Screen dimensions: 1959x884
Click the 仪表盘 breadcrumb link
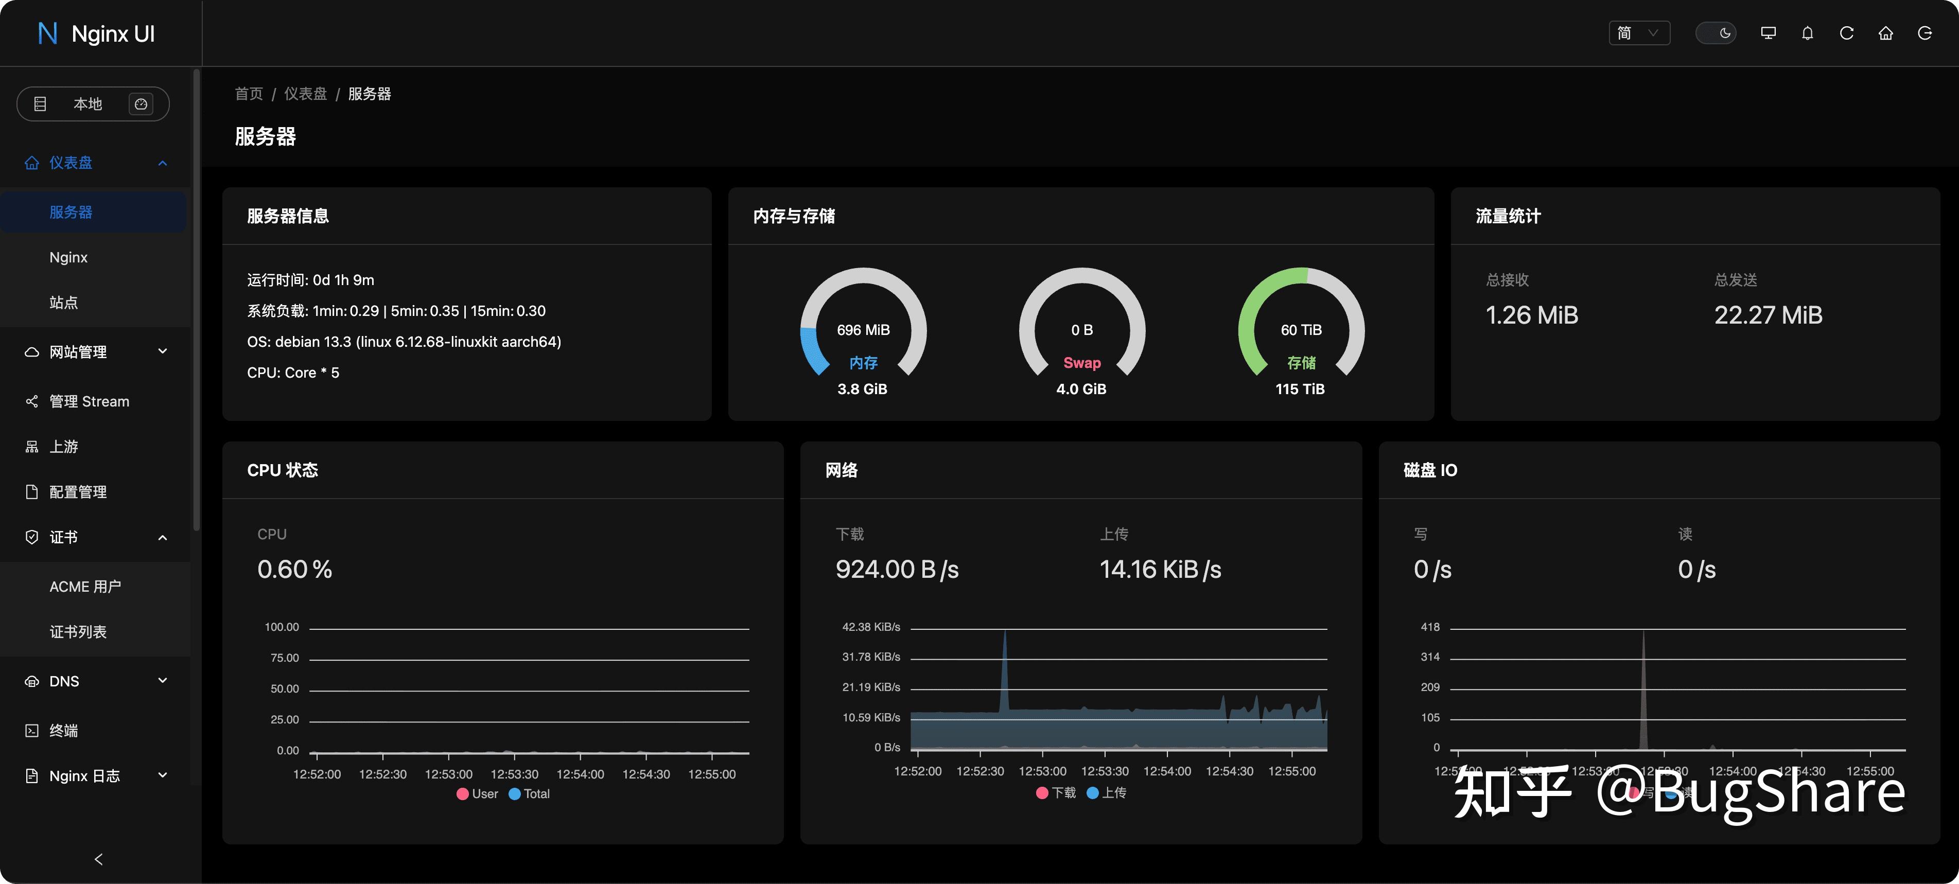coord(305,94)
